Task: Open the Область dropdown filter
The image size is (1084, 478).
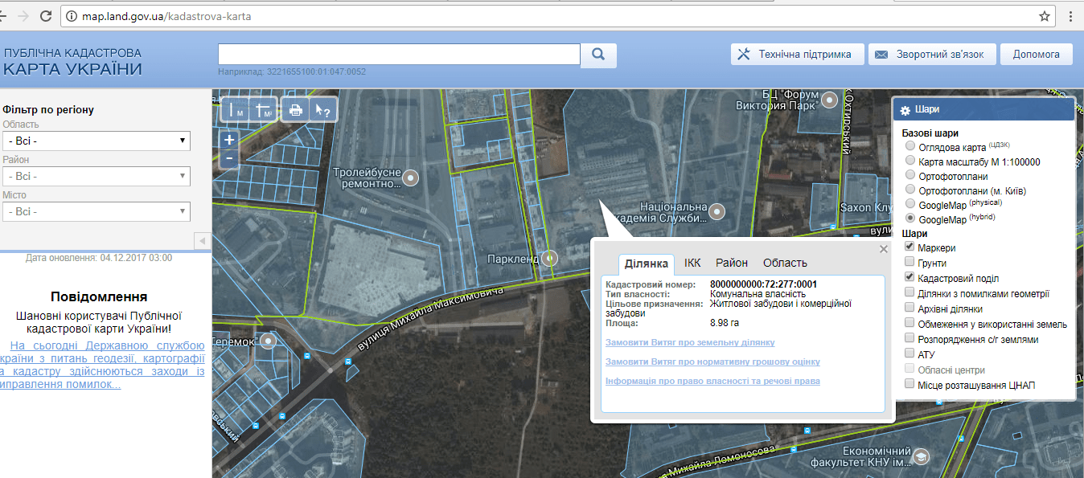Action: coord(96,141)
